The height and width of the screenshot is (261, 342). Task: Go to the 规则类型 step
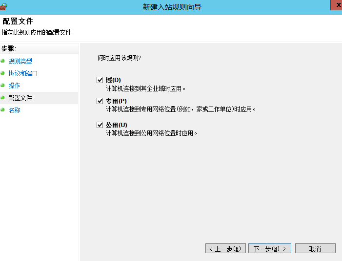(20, 61)
